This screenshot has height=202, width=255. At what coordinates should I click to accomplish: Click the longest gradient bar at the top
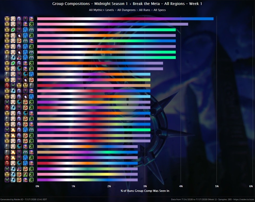click(125, 19)
